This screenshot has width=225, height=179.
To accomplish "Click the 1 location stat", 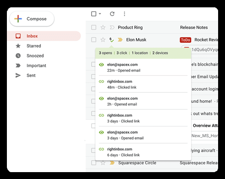I will pos(140,53).
